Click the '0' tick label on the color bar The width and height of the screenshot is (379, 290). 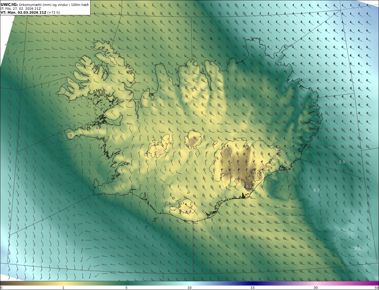tap(1, 288)
